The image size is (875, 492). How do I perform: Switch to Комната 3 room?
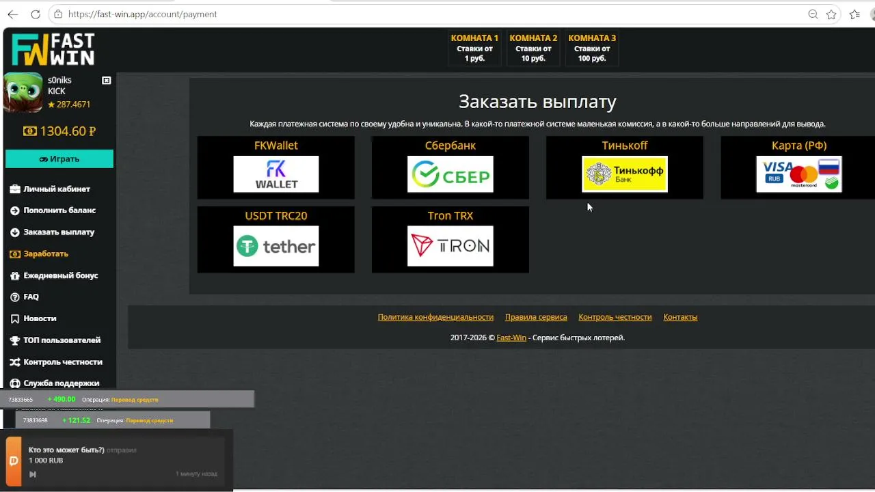pos(592,48)
